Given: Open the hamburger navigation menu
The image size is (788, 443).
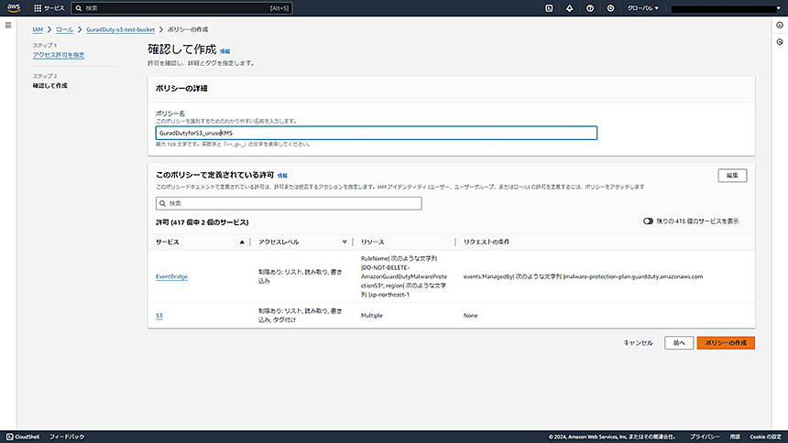Looking at the screenshot, I should (x=8, y=25).
